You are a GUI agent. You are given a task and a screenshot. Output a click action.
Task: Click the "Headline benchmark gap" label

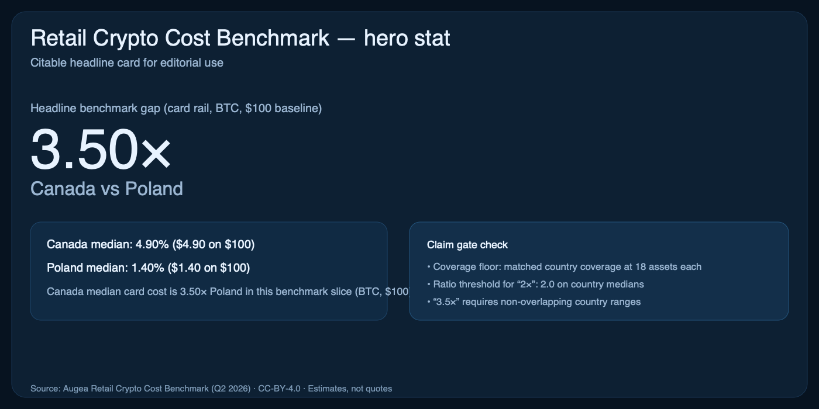[x=92, y=109]
